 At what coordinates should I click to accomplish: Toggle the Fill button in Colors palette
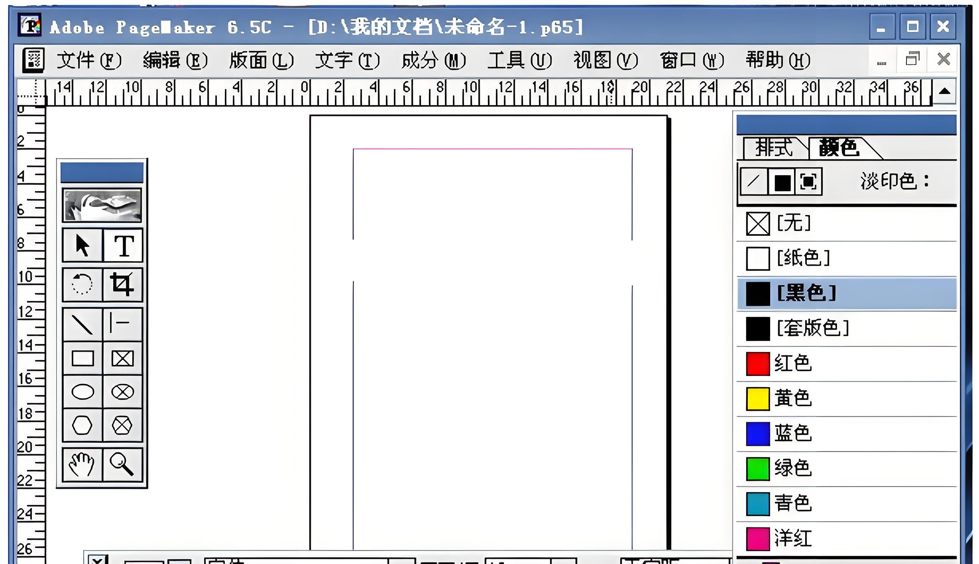point(782,182)
